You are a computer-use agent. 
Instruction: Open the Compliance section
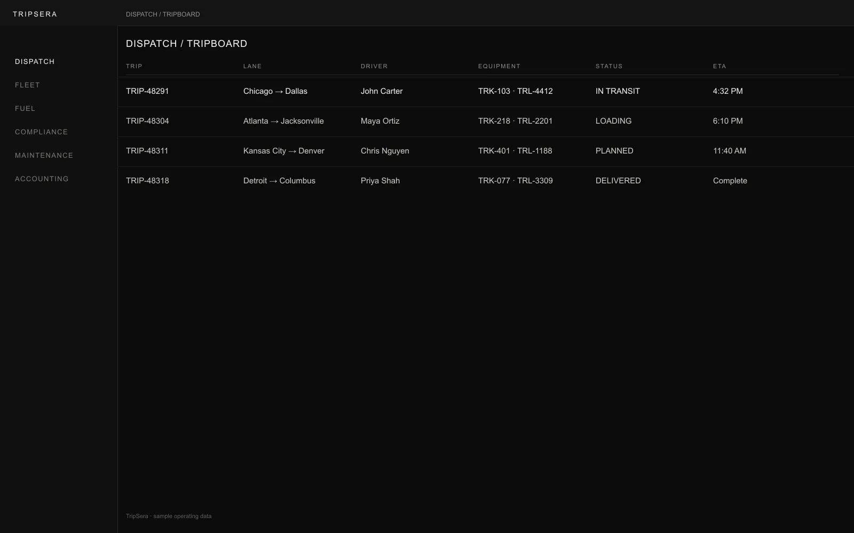pos(41,132)
